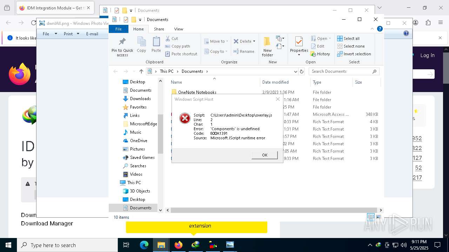Image resolution: width=449 pixels, height=252 pixels.
Task: Launch Microsoft Edge from the taskbar
Action: [x=144, y=245]
